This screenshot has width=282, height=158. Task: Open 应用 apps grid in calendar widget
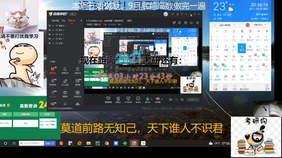point(267,87)
